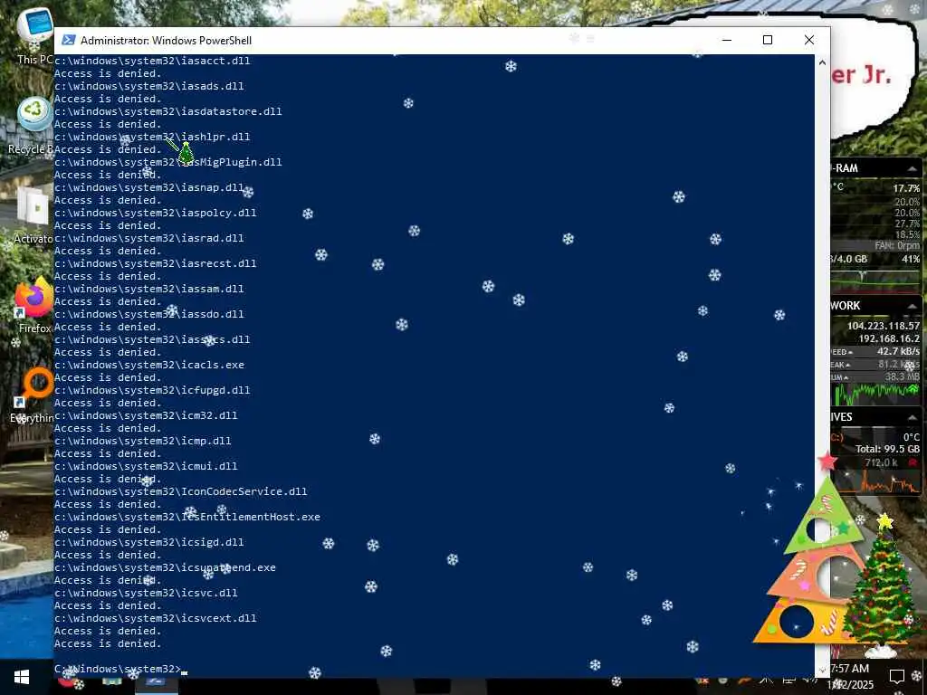Collapse the RAM gadget section
This screenshot has width=927, height=695.
(x=912, y=168)
